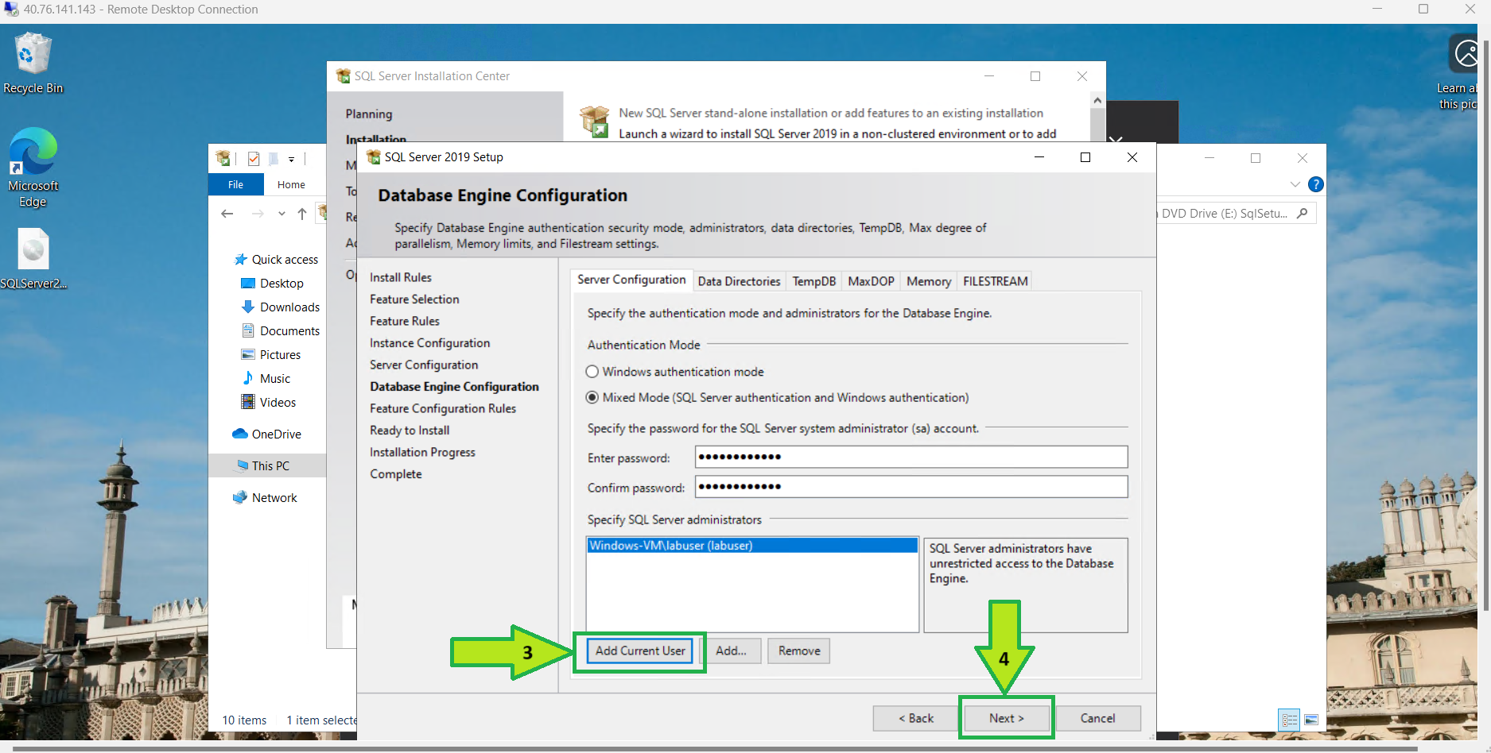Screen dimensions: 1491x753
Task: Click File Explorer help question mark icon
Action: click(1316, 184)
